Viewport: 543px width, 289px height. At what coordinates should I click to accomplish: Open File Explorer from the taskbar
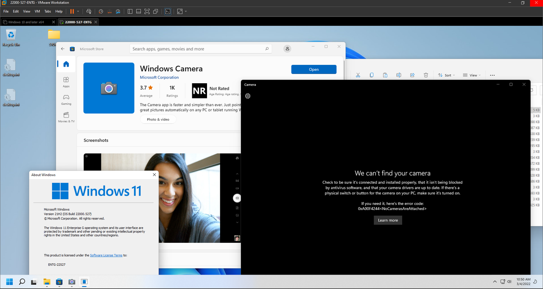coord(47,281)
